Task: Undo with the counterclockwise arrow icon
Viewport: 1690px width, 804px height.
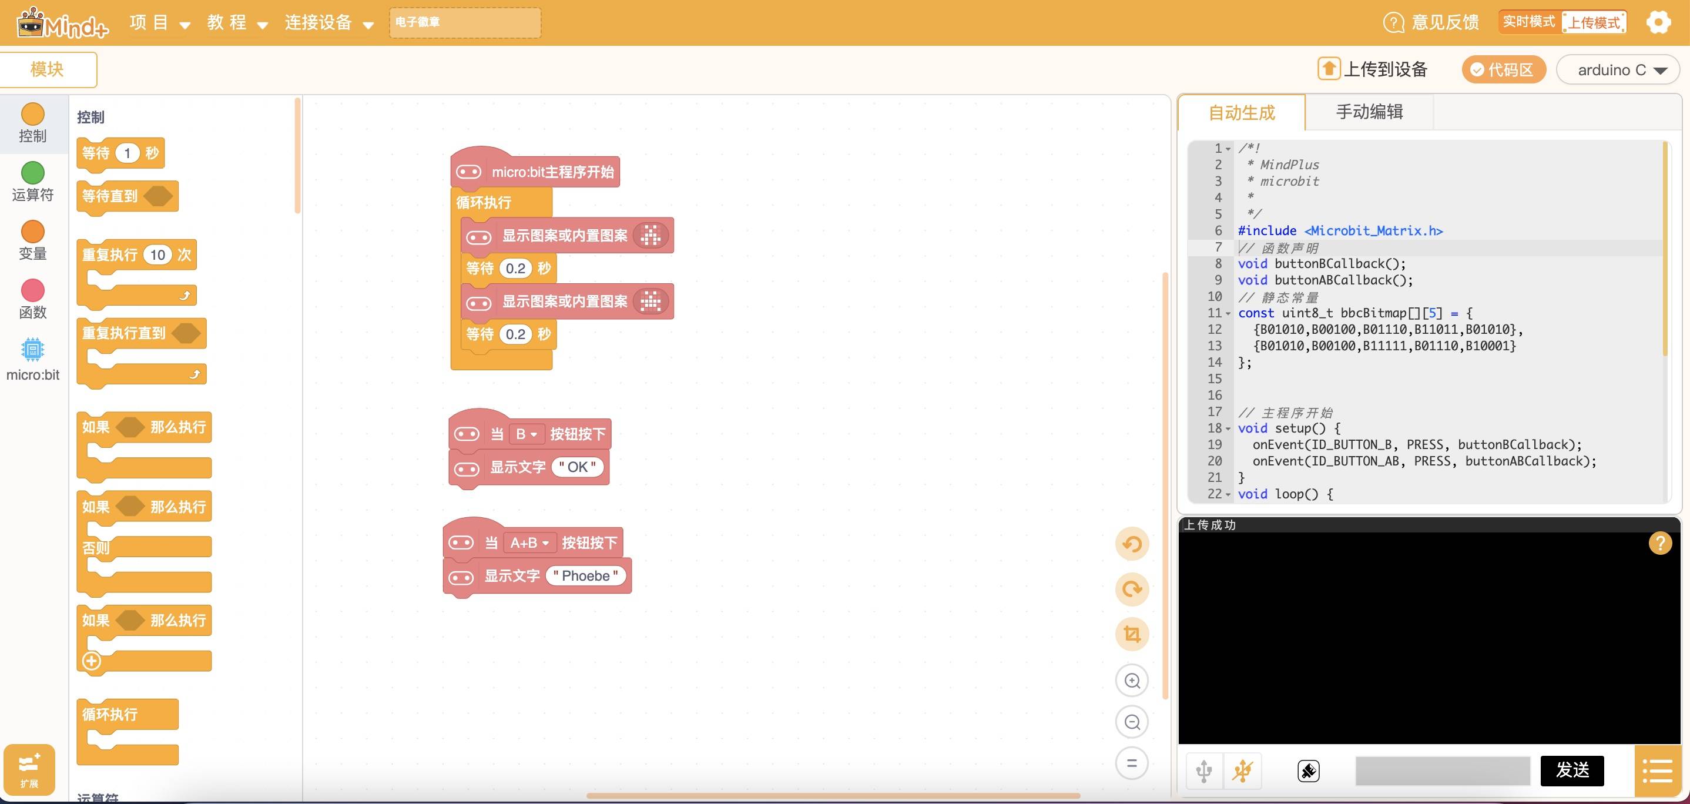Action: pyautogui.click(x=1132, y=544)
